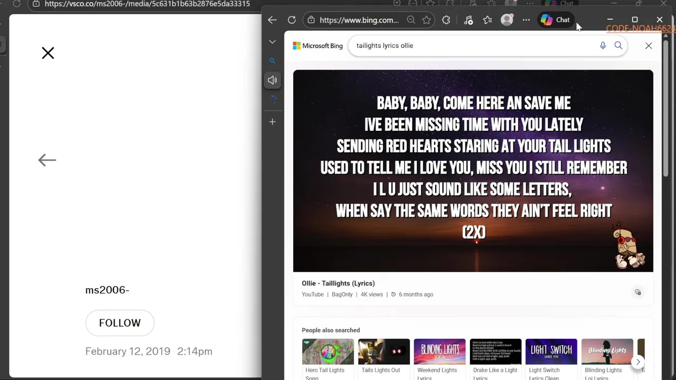Click the VSCO address bar URL
This screenshot has height=380, width=676.
click(147, 4)
